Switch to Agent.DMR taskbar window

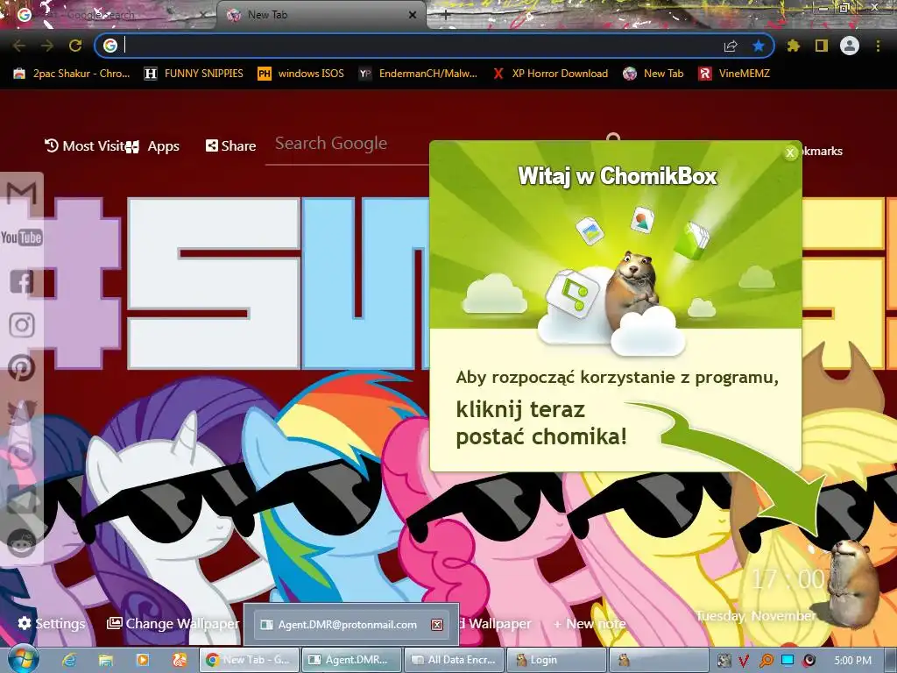click(351, 660)
